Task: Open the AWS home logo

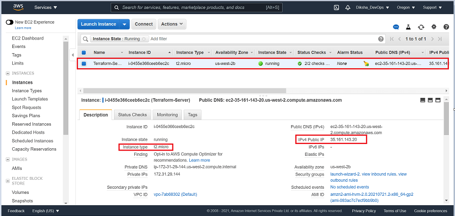Action: pyautogui.click(x=18, y=7)
